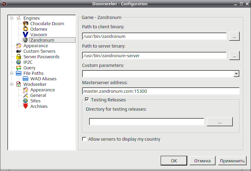Open the Custom parameters dropdown arrow
Image resolution: width=251 pixels, height=171 pixels.
pos(236,74)
